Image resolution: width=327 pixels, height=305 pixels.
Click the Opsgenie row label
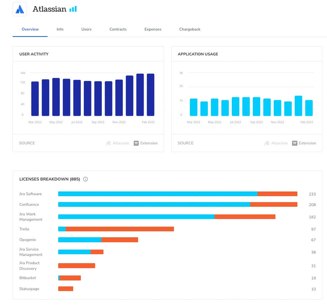tap(28, 240)
